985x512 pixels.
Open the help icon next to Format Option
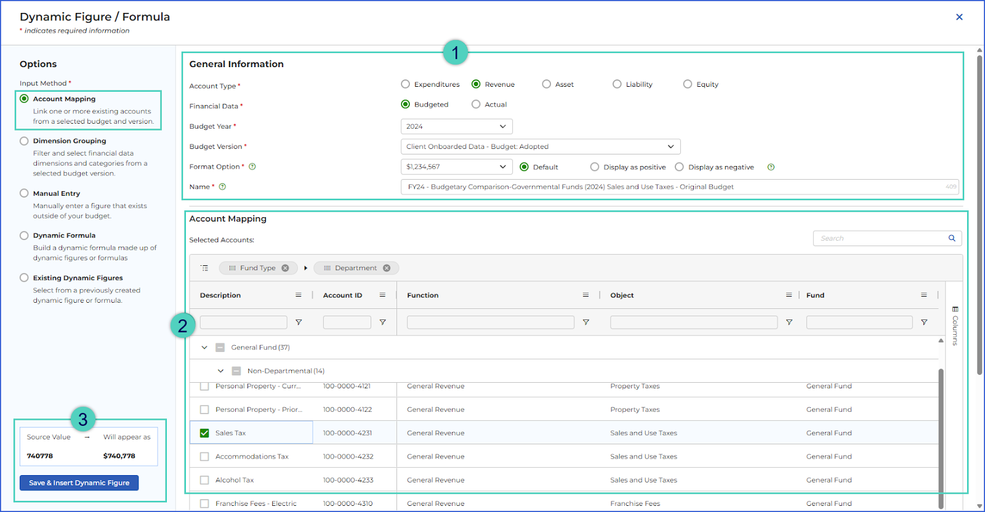pos(252,167)
